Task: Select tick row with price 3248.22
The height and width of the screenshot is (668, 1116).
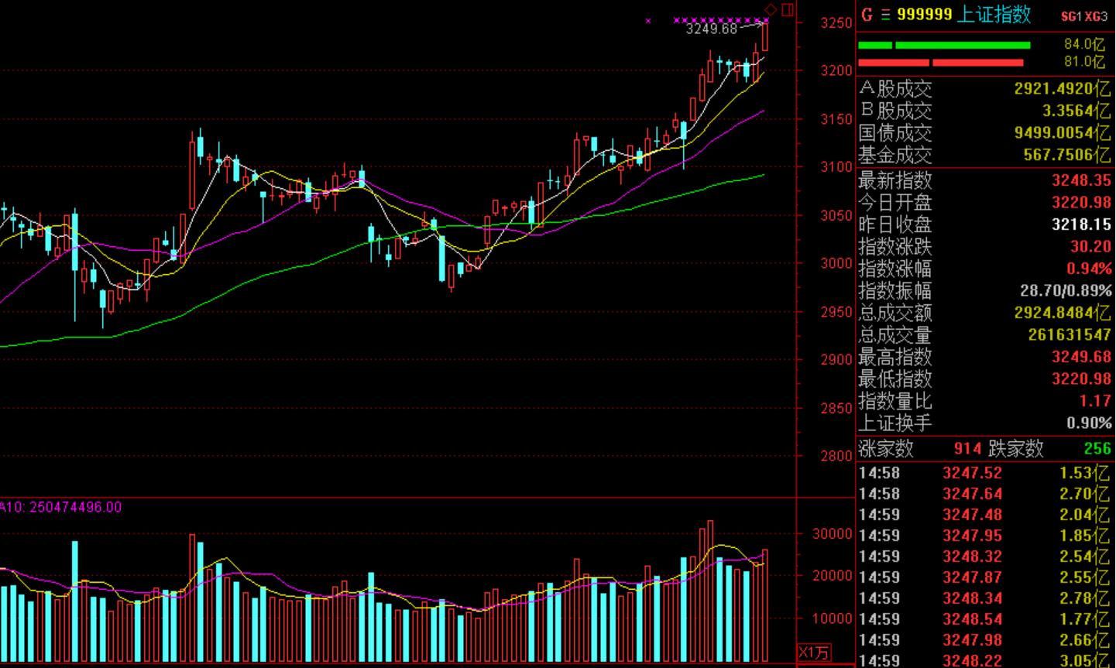Action: tap(985, 660)
